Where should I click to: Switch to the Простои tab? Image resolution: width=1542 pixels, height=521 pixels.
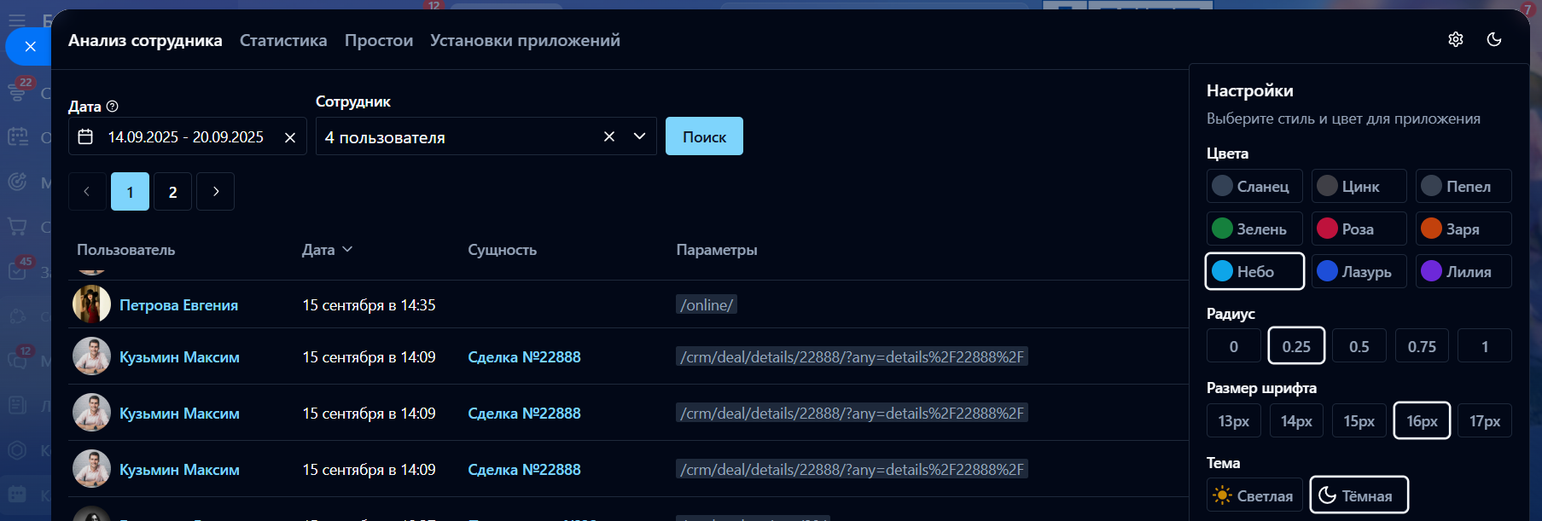point(379,40)
